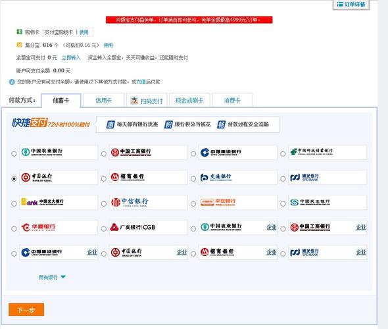The width and height of the screenshot is (388, 329).
Task: Click SPD Bank 浦发银行 logo
Action: tap(304, 177)
